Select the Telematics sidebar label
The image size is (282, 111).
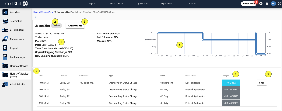(x=16, y=21)
